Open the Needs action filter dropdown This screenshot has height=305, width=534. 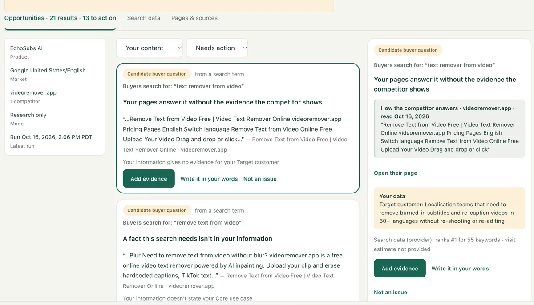click(217, 48)
